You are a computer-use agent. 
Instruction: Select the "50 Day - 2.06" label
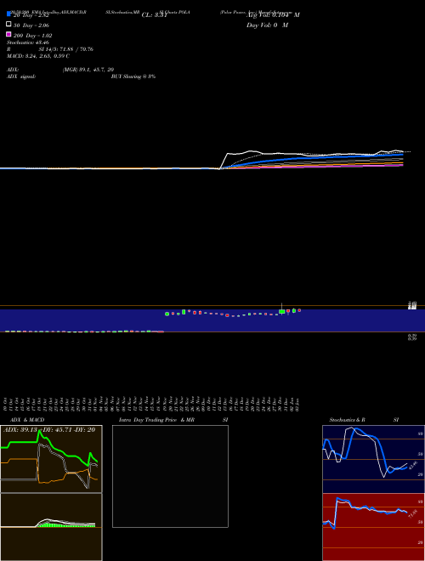(x=31, y=25)
